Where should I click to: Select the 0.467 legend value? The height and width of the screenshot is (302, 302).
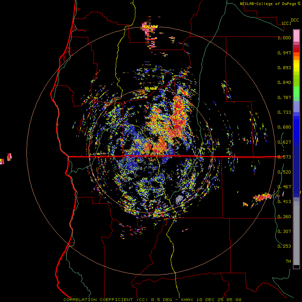click(x=284, y=187)
